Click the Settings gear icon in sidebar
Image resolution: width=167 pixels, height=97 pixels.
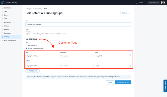coord(2,37)
